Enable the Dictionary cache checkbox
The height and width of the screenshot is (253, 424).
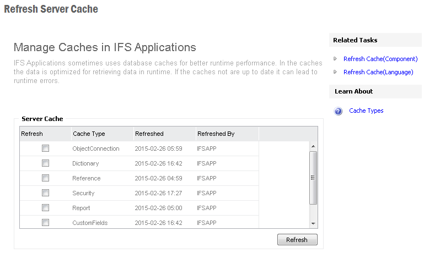(x=45, y=163)
